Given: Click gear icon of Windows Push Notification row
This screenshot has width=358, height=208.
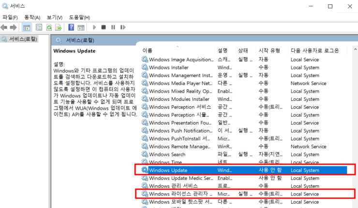Looking at the screenshot, I should (145, 130).
